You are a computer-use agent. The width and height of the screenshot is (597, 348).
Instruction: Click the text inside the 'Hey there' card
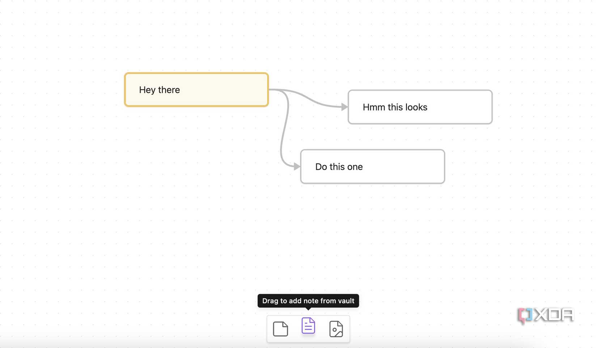tap(159, 90)
